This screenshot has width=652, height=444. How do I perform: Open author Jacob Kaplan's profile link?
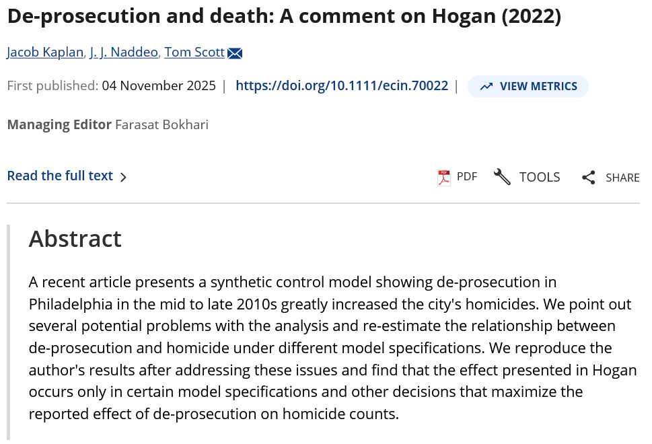tap(46, 52)
